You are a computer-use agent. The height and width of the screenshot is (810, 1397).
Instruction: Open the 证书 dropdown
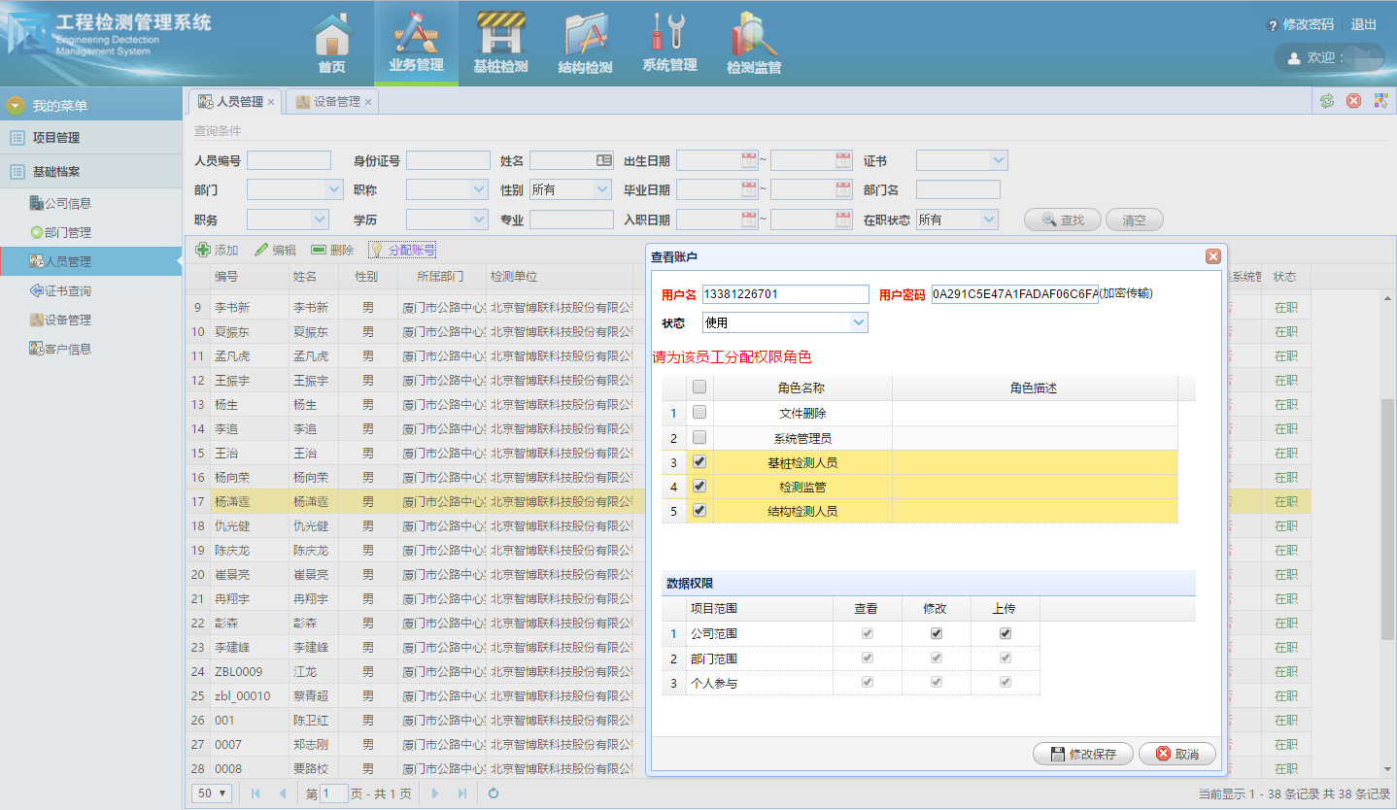tap(999, 160)
